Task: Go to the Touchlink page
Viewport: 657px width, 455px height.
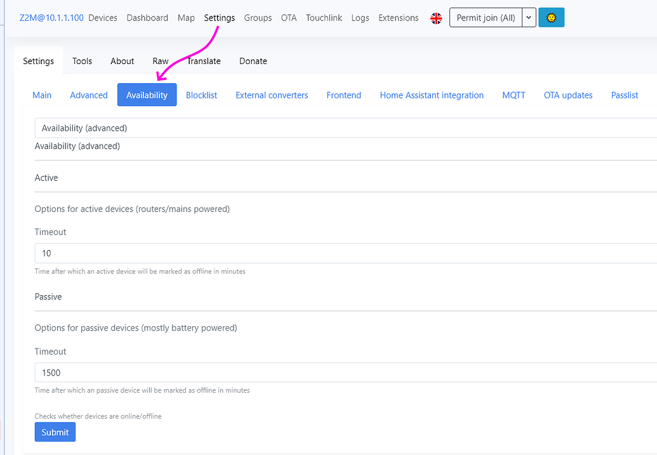Action: [324, 18]
